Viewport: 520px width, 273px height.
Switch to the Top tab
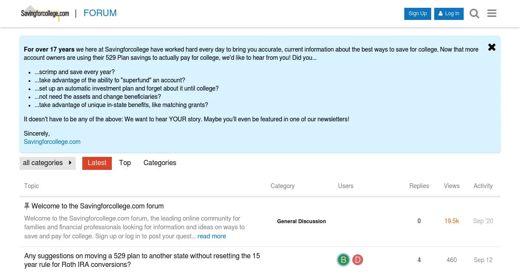coord(125,163)
